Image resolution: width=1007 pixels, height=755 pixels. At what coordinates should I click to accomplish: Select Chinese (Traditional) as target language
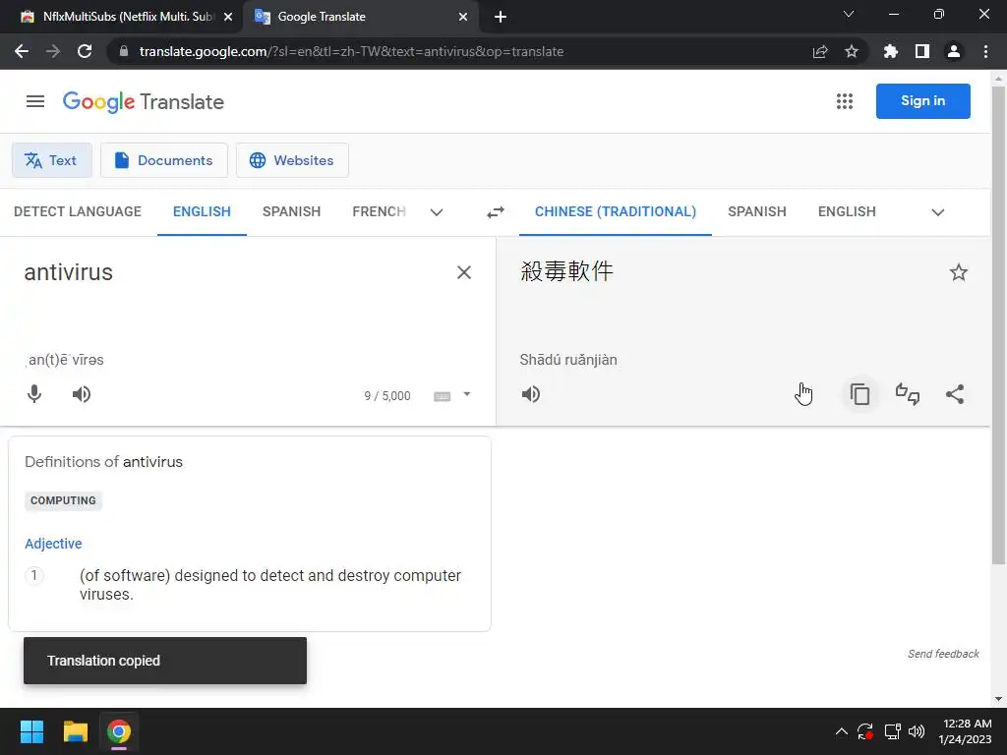(616, 212)
